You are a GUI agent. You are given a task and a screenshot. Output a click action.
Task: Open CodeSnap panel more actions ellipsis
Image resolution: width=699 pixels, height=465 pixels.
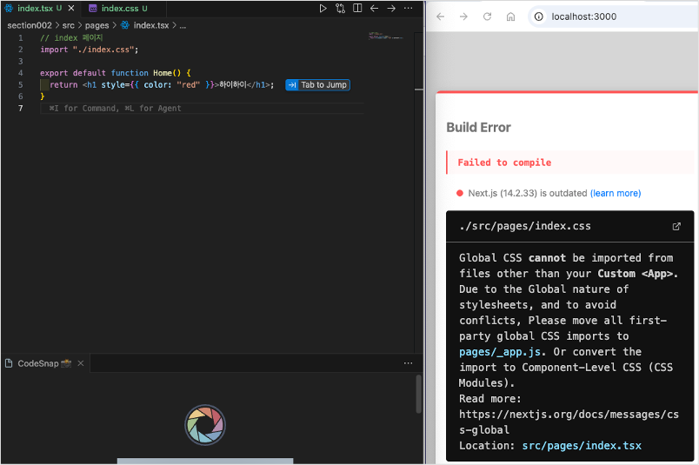point(408,363)
